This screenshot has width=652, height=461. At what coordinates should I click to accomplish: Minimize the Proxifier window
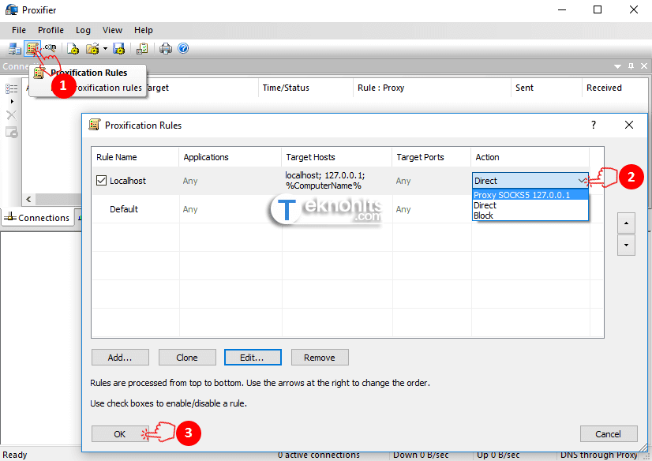(562, 9)
